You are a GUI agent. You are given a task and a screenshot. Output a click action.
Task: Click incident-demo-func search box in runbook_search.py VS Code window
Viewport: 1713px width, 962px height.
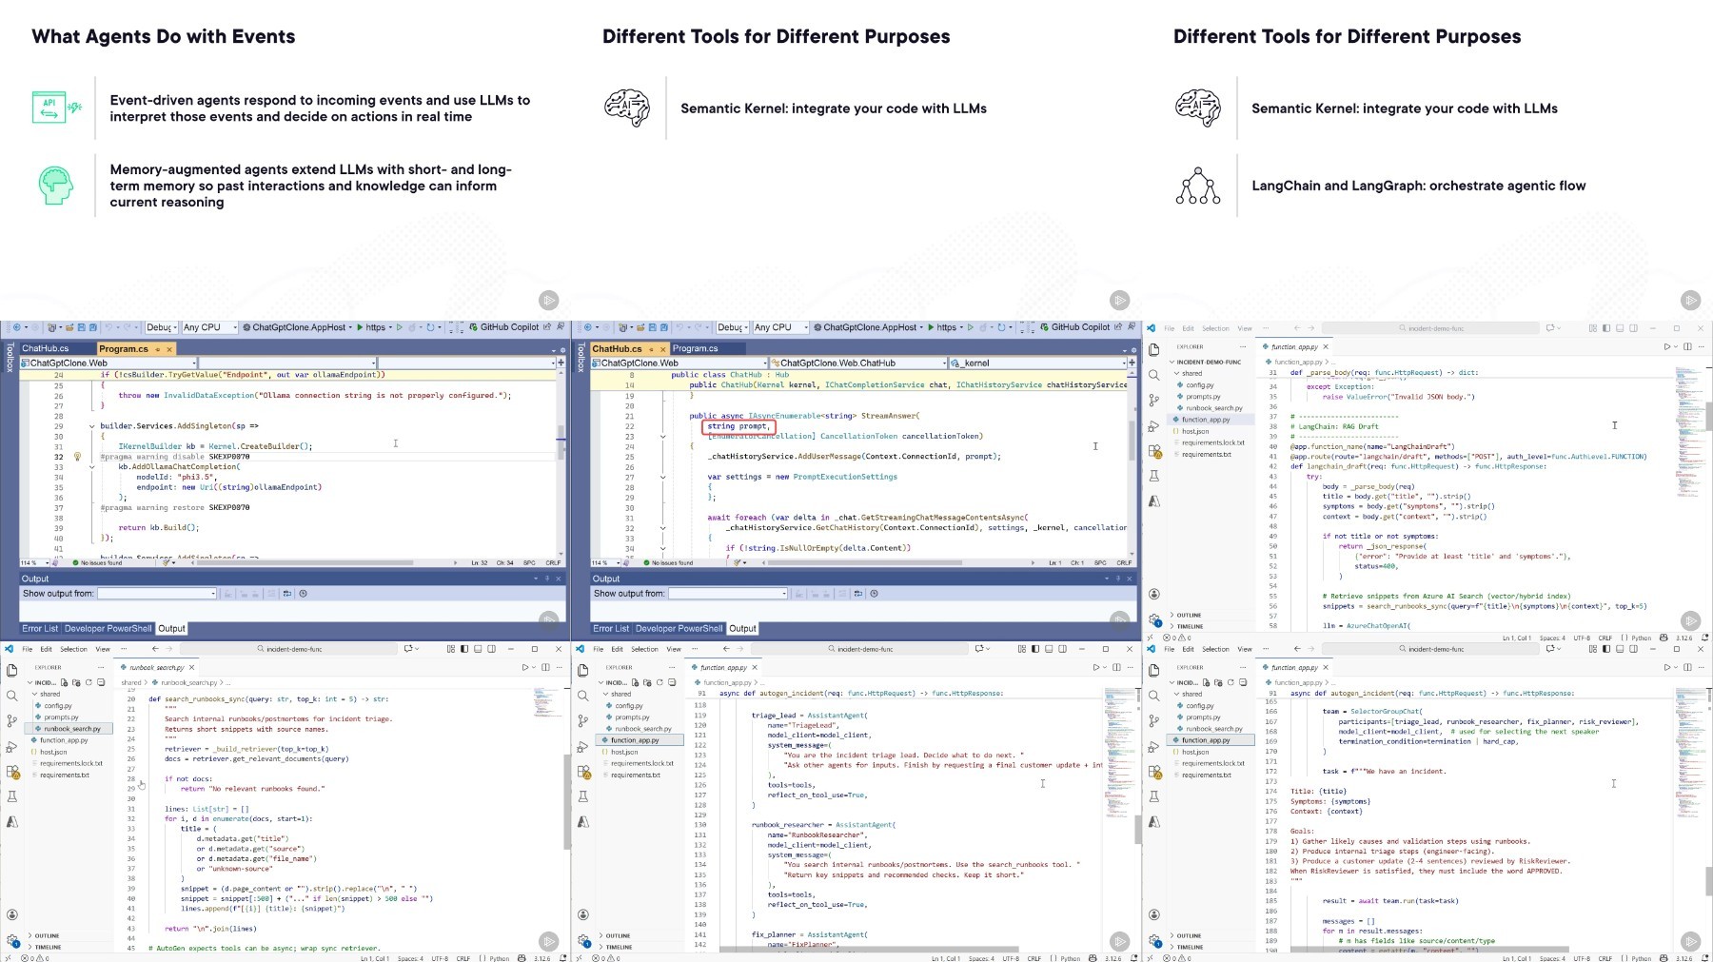click(x=289, y=649)
